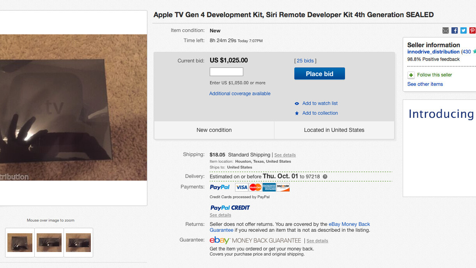This screenshot has width=476, height=268.
Task: Open Additional coverage available link
Action: [240, 94]
